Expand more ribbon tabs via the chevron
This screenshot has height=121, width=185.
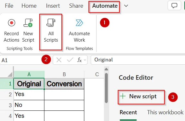(x=126, y=6)
